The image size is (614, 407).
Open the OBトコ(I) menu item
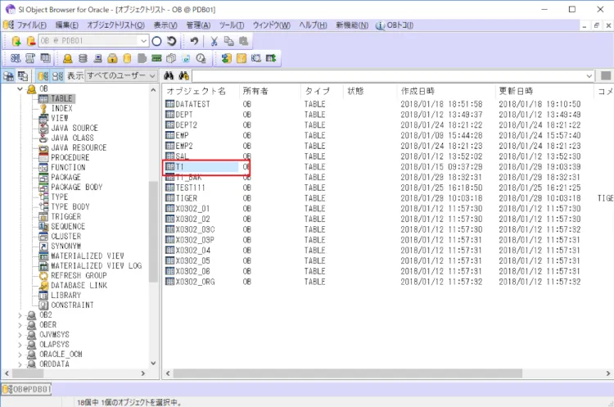(395, 25)
